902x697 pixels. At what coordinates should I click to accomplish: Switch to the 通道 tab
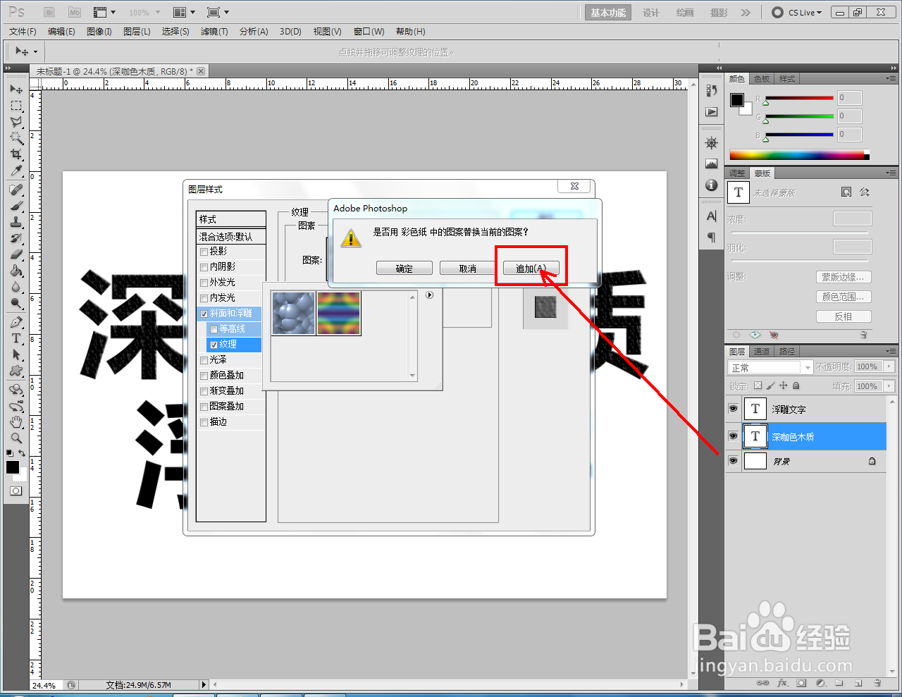pos(762,352)
